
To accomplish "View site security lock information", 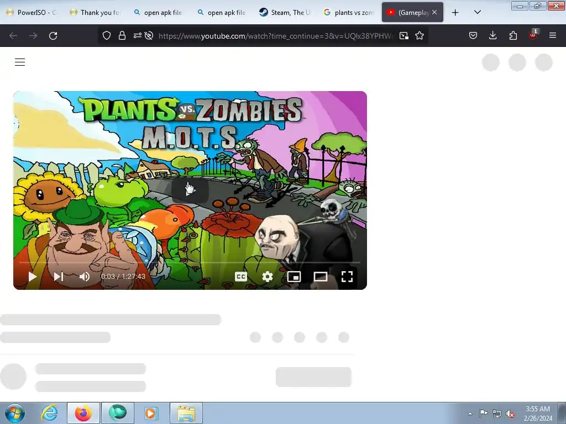I will pyautogui.click(x=122, y=35).
